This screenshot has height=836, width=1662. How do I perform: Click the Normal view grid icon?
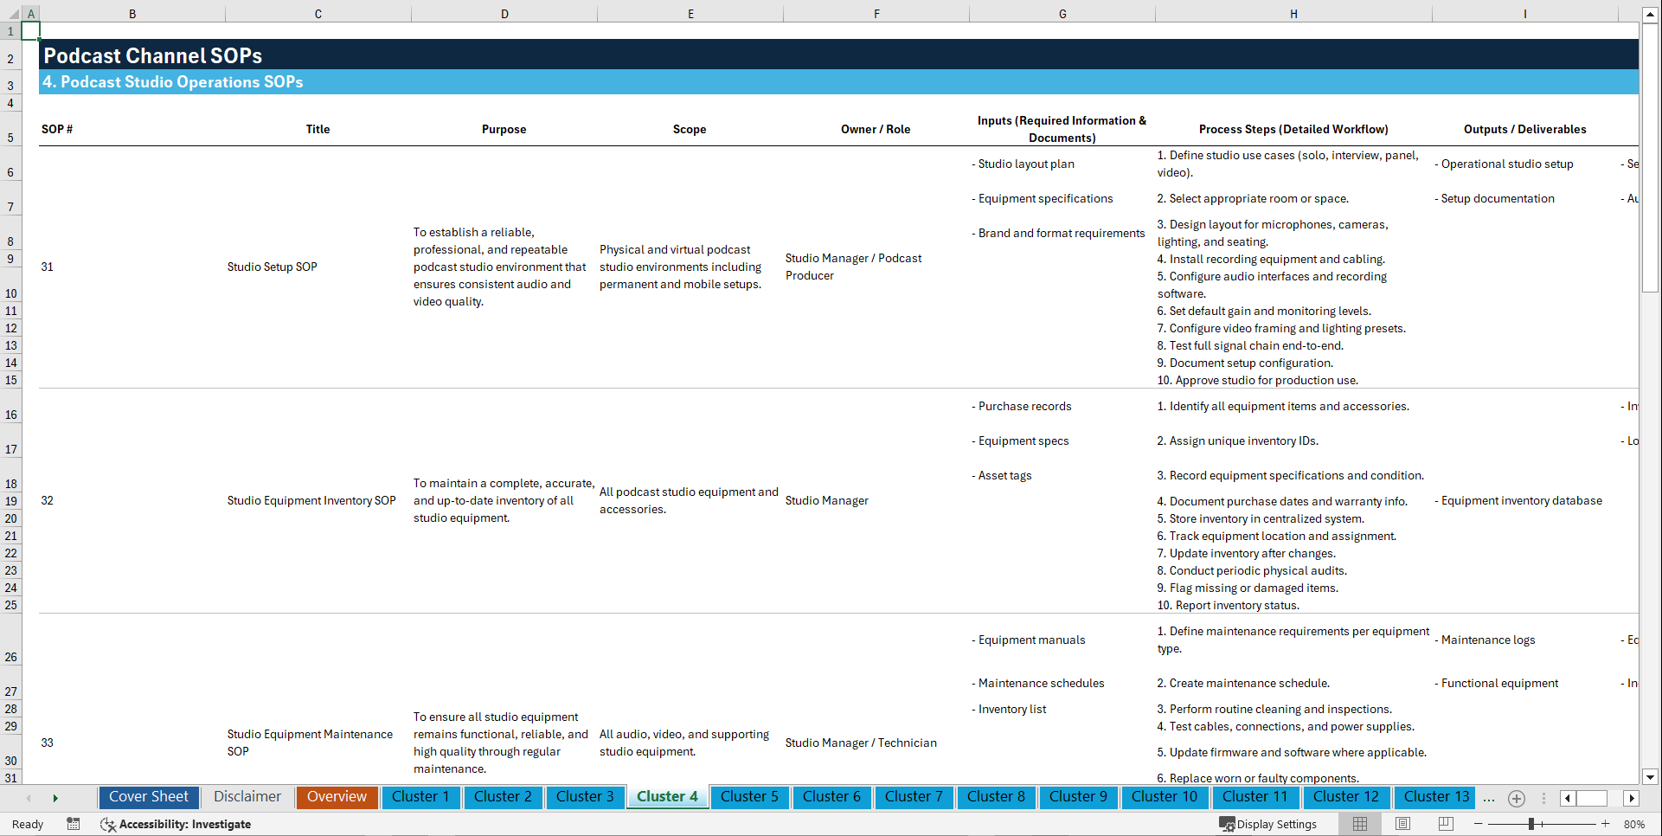(1358, 824)
